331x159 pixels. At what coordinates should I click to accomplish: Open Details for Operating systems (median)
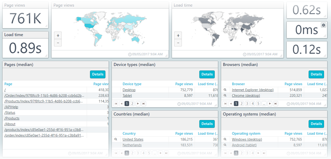pos(316,124)
